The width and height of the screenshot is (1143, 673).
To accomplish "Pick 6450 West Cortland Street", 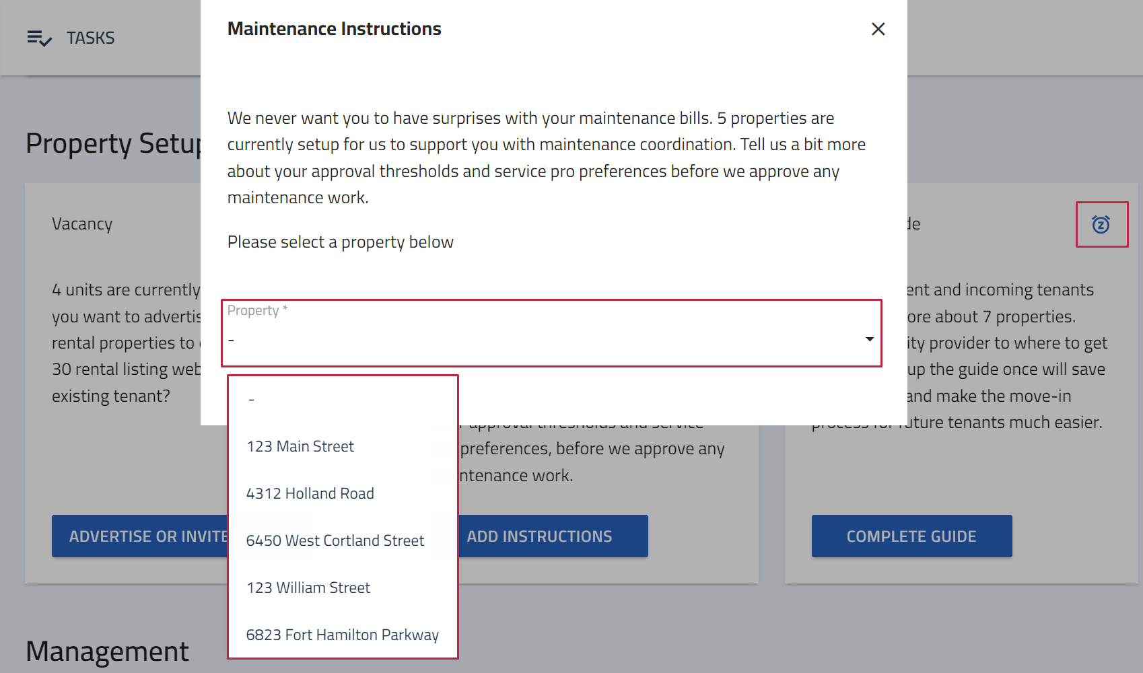I will [x=343, y=540].
